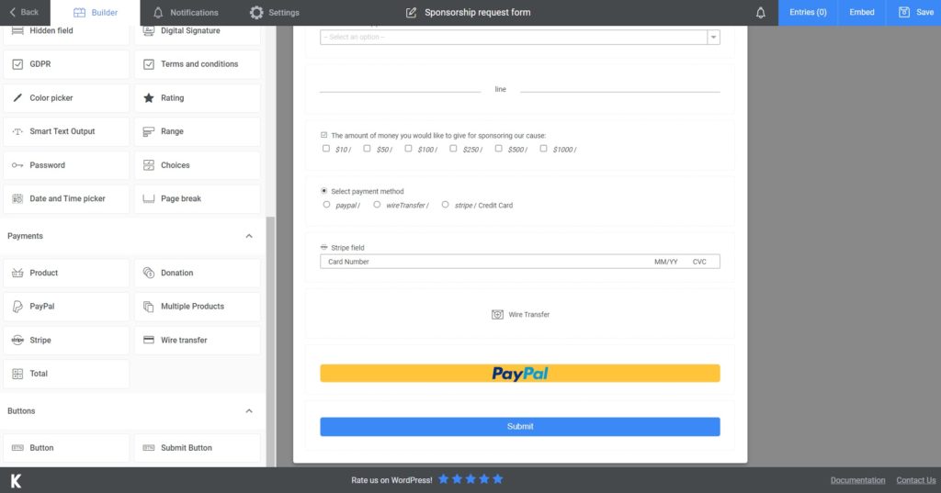This screenshot has height=493, width=941.
Task: Add the Stripe payment field
Action: [x=66, y=340]
